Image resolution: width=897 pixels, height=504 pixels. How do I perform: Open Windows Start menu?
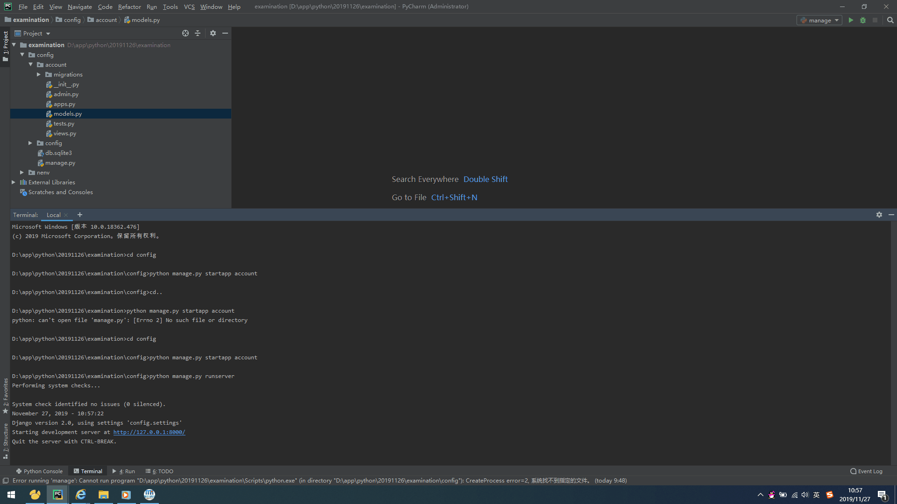[11, 495]
